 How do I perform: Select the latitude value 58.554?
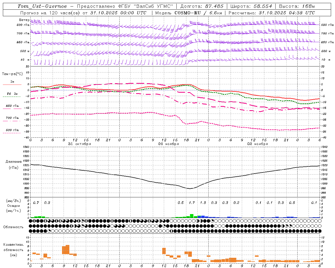coord(263,6)
